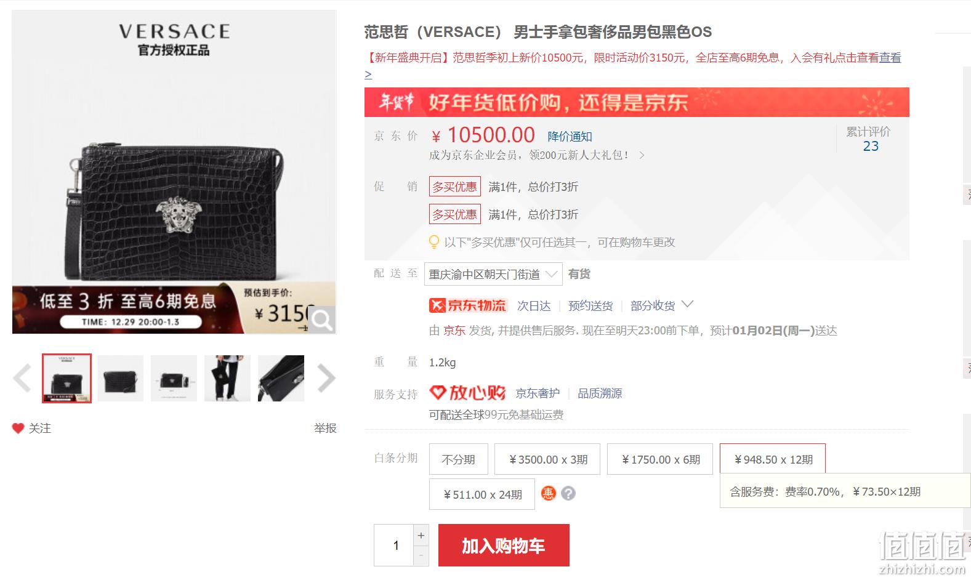Select ¥511.00 x 24期 installment option
This screenshot has width=971, height=580.
pos(482,494)
